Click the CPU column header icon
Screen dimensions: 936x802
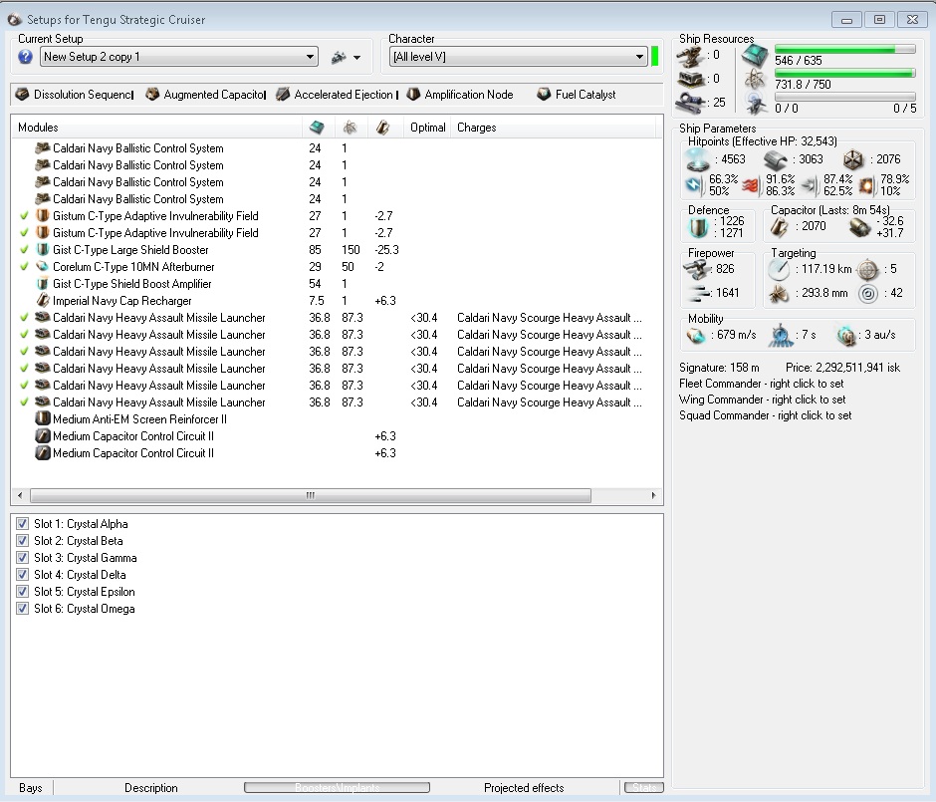pos(317,128)
